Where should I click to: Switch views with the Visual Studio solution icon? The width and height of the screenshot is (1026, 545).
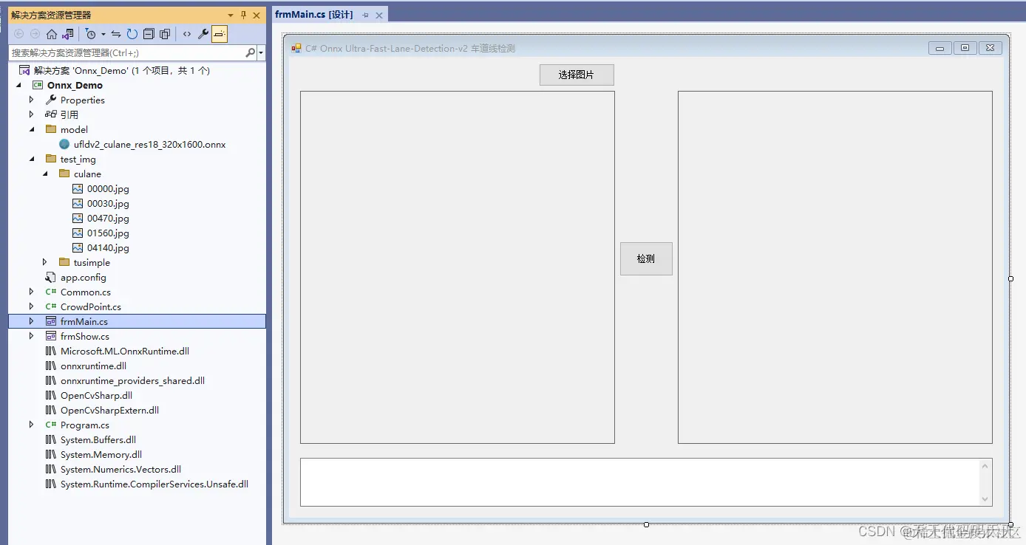click(68, 34)
